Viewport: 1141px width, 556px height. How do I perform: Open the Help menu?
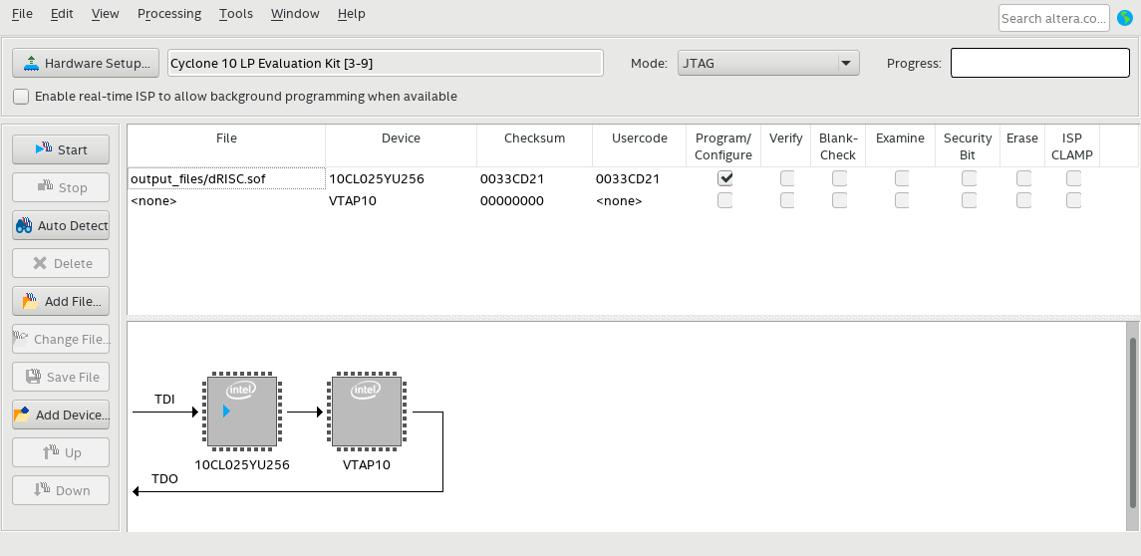(x=352, y=14)
